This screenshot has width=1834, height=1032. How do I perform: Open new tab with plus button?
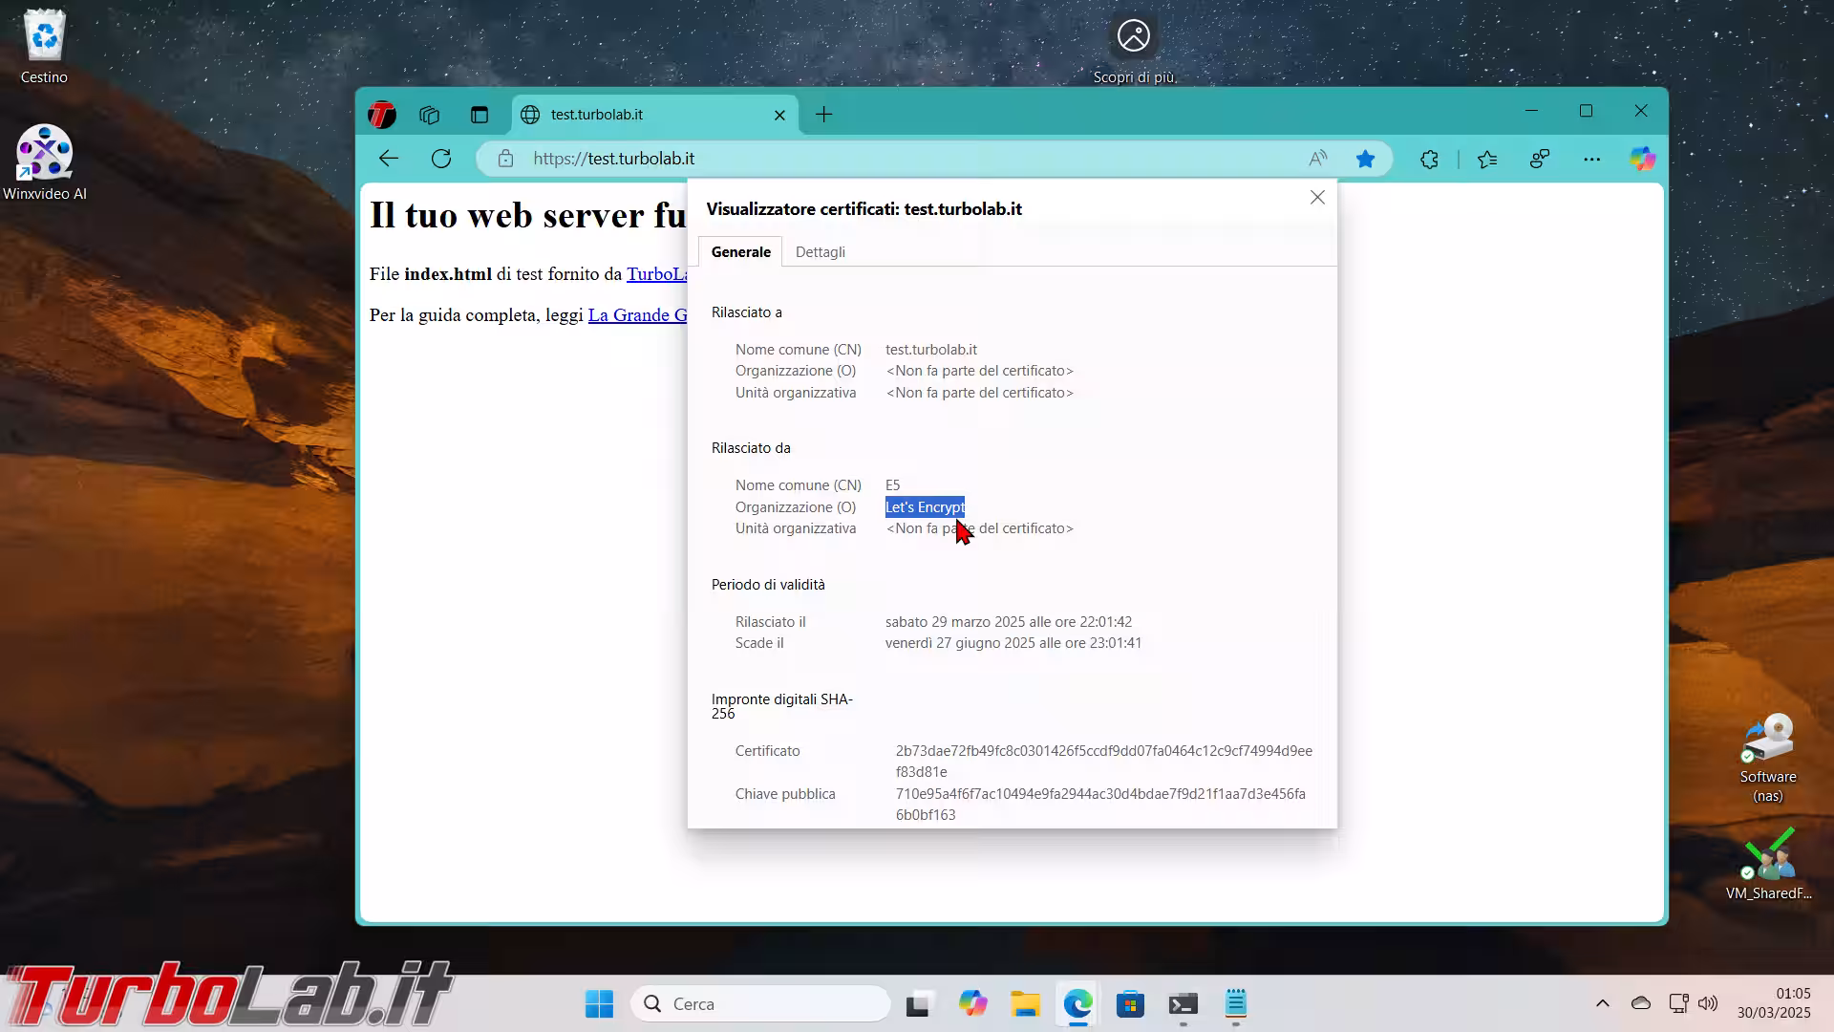823,115
